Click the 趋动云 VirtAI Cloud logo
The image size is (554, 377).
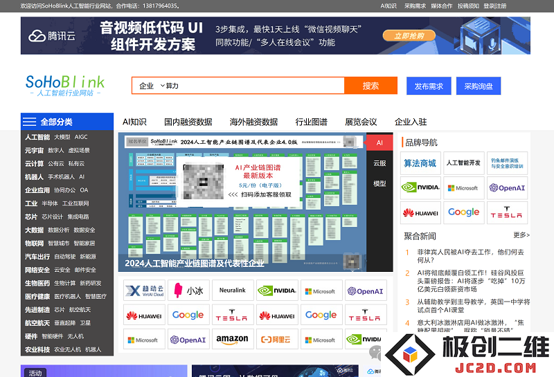tap(144, 291)
